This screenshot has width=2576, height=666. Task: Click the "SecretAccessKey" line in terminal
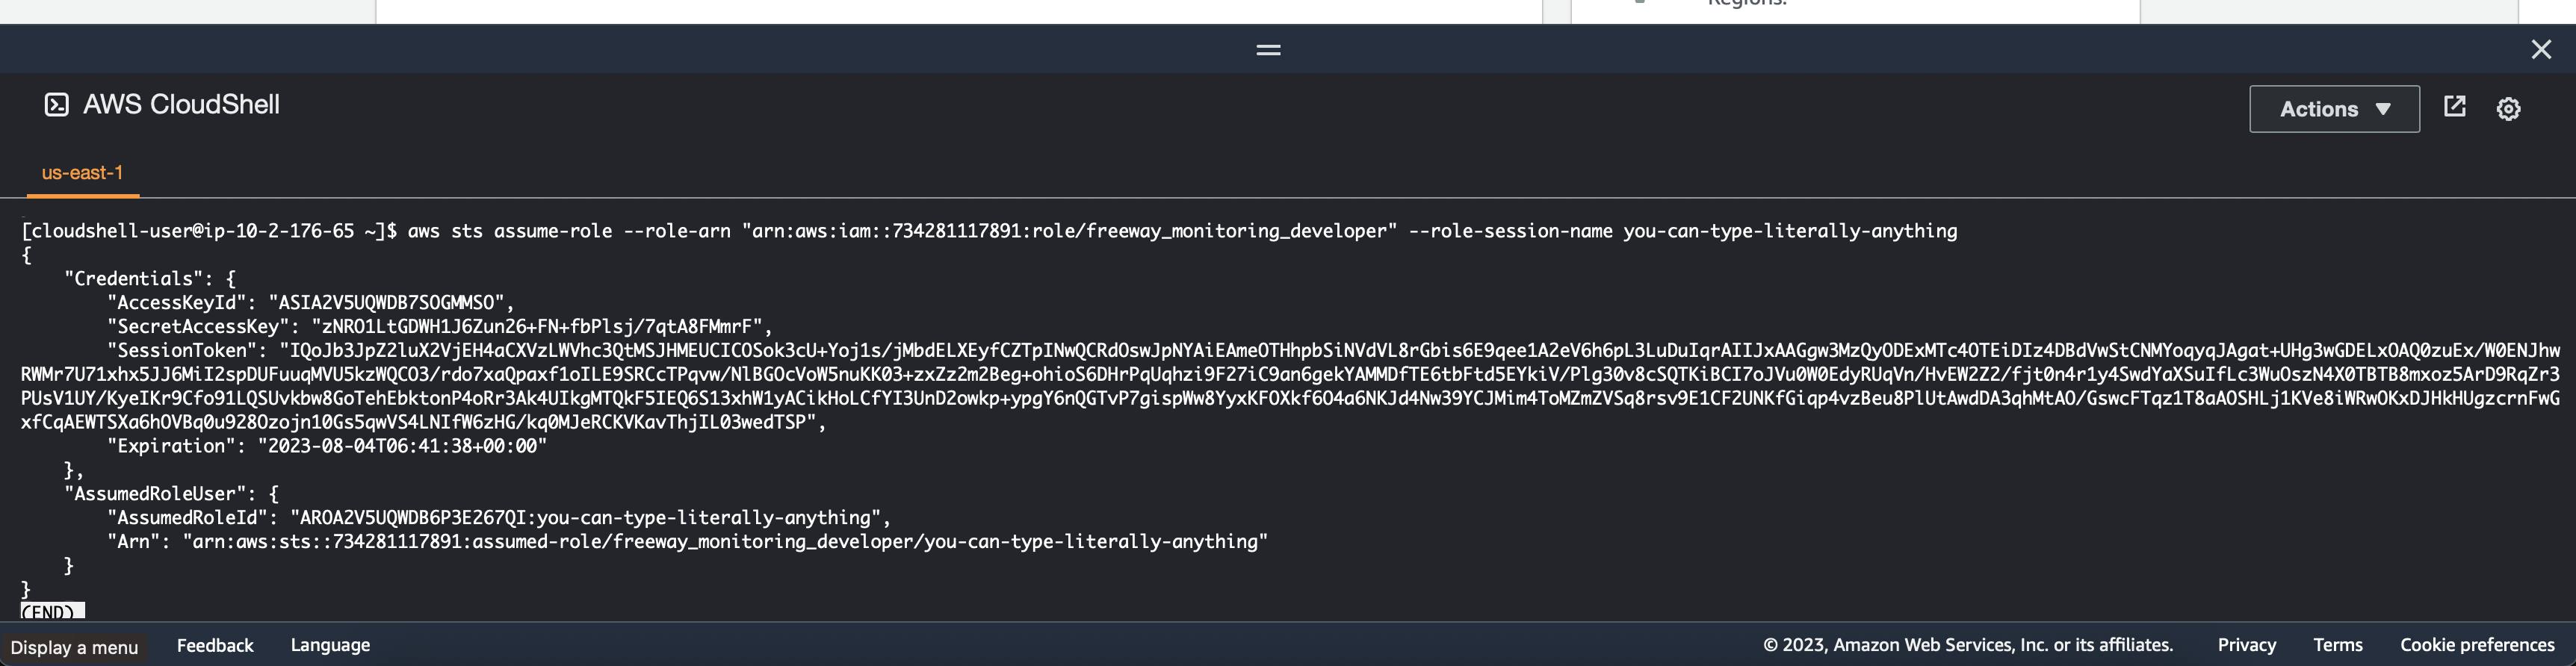click(x=440, y=326)
